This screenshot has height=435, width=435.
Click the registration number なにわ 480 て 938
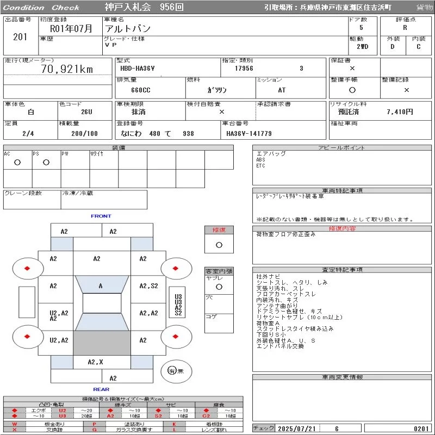(x=157, y=133)
